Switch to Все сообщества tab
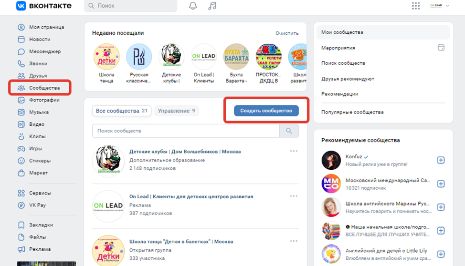 (122, 111)
